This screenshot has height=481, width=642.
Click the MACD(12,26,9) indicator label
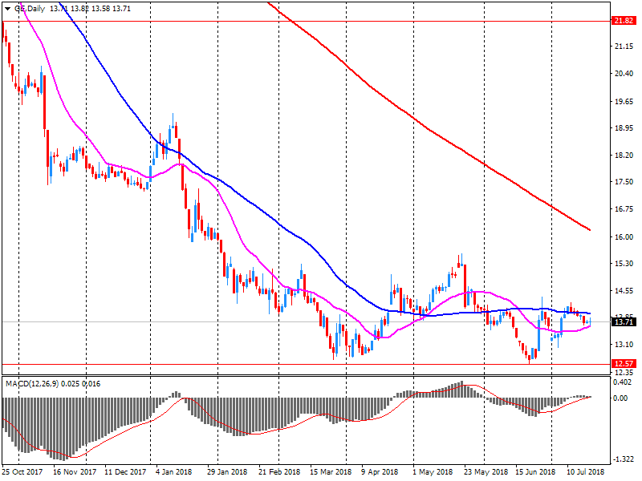(32, 384)
